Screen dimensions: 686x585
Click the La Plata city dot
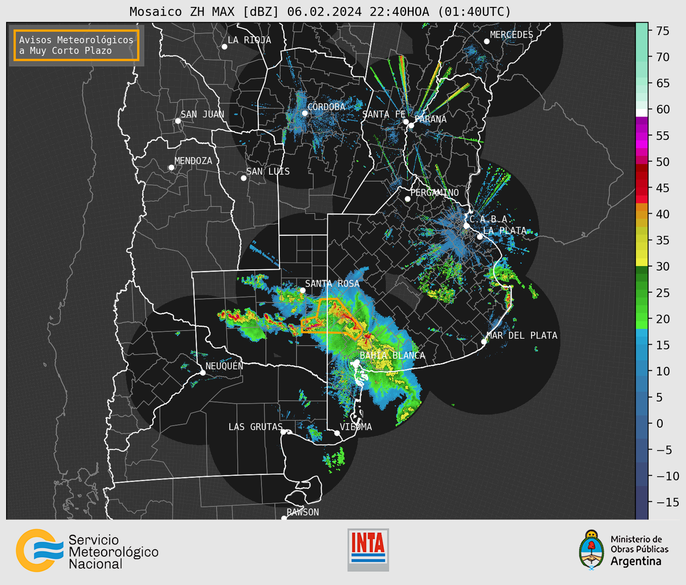(480, 237)
